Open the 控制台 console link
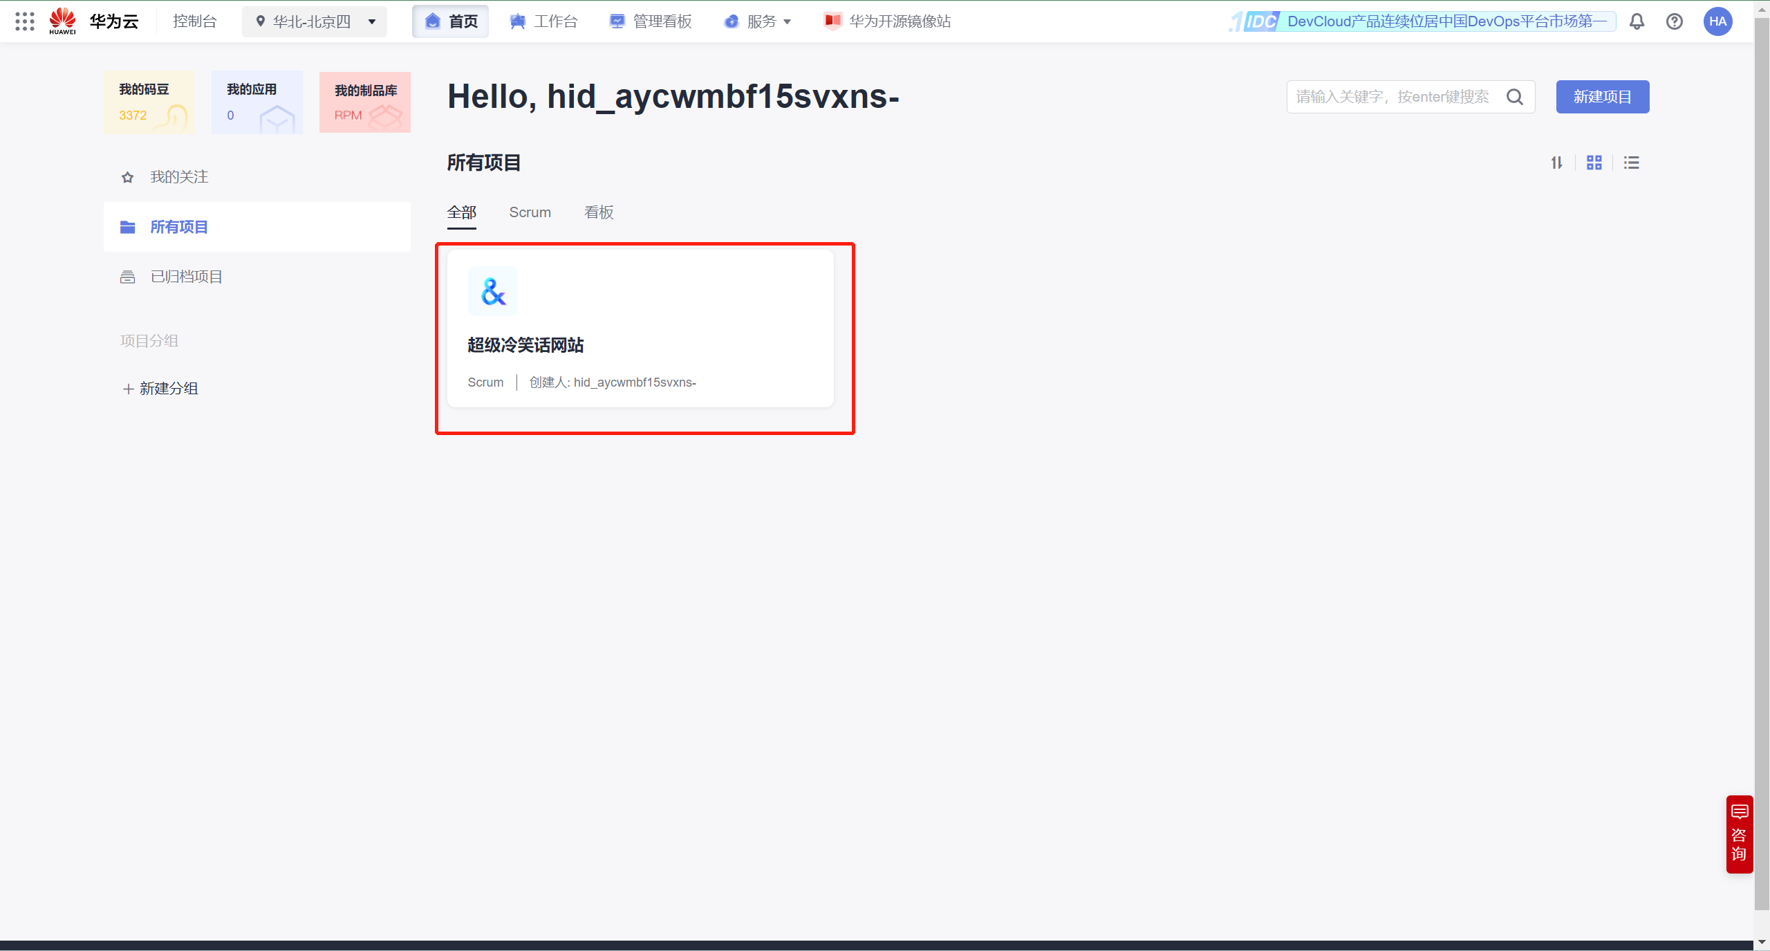 (x=194, y=21)
